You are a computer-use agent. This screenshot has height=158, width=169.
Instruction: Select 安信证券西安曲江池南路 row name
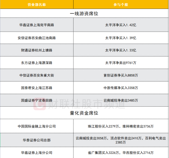click(37, 38)
